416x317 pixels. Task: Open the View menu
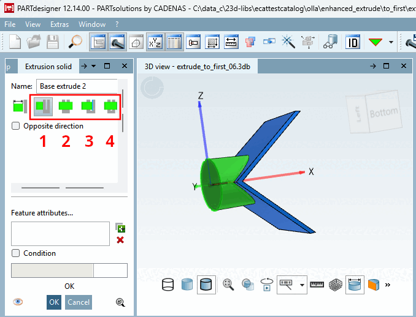pyautogui.click(x=33, y=24)
